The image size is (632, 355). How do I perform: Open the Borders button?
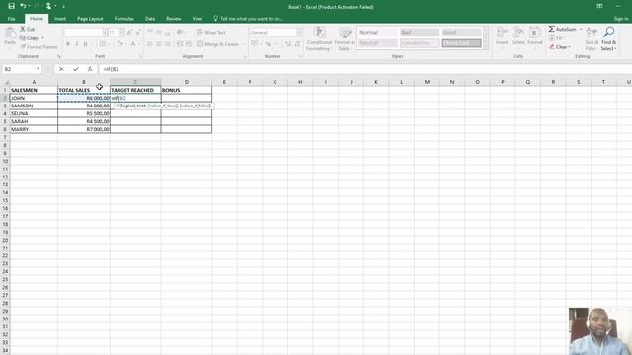[103, 43]
